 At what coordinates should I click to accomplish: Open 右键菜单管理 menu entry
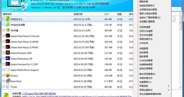pos(146,65)
